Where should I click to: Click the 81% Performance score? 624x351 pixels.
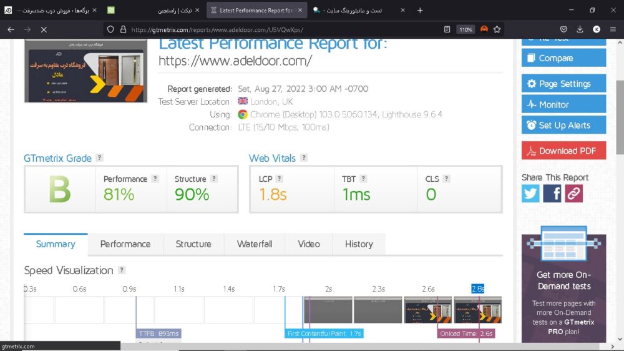click(x=119, y=194)
